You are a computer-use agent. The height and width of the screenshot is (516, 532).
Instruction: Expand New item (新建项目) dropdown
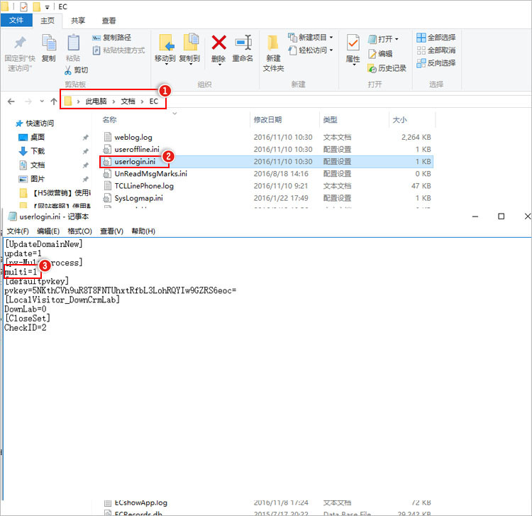tap(311, 38)
